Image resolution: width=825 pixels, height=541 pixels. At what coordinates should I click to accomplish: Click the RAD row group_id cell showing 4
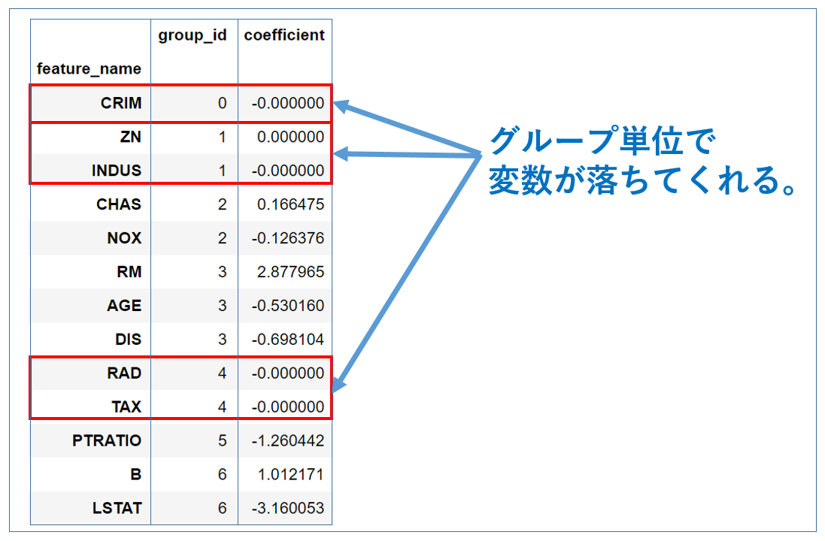(222, 373)
